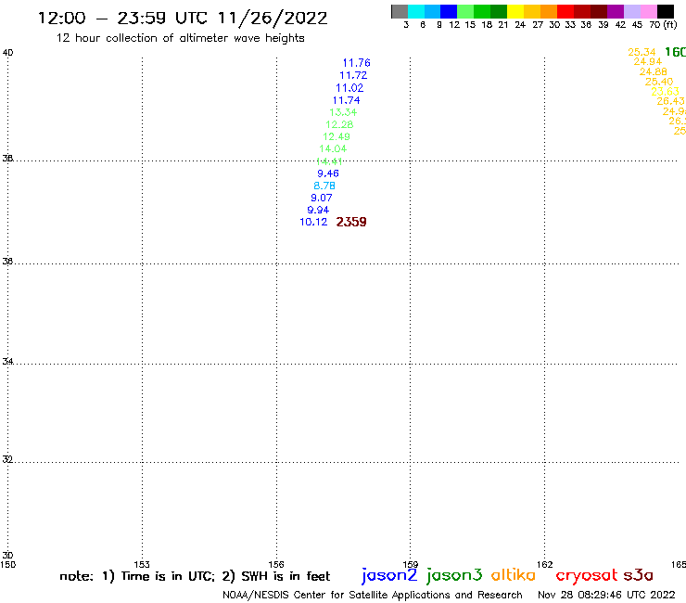Click the timestamp 'Nov 28 08:29:46 UTC 2022'
686x603 pixels.
click(606, 595)
